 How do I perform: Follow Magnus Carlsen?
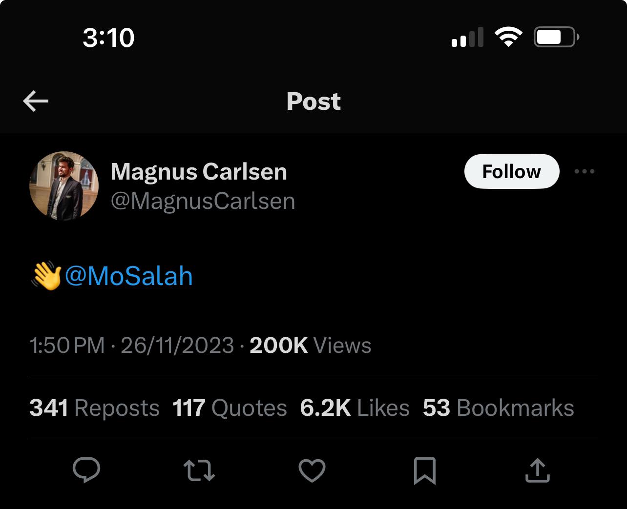coord(511,171)
